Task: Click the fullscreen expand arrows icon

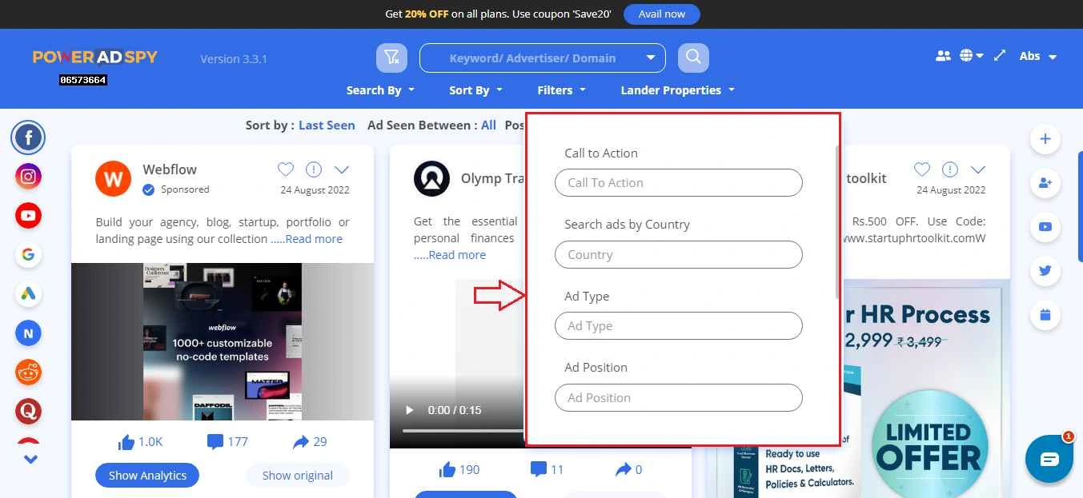Action: click(999, 56)
